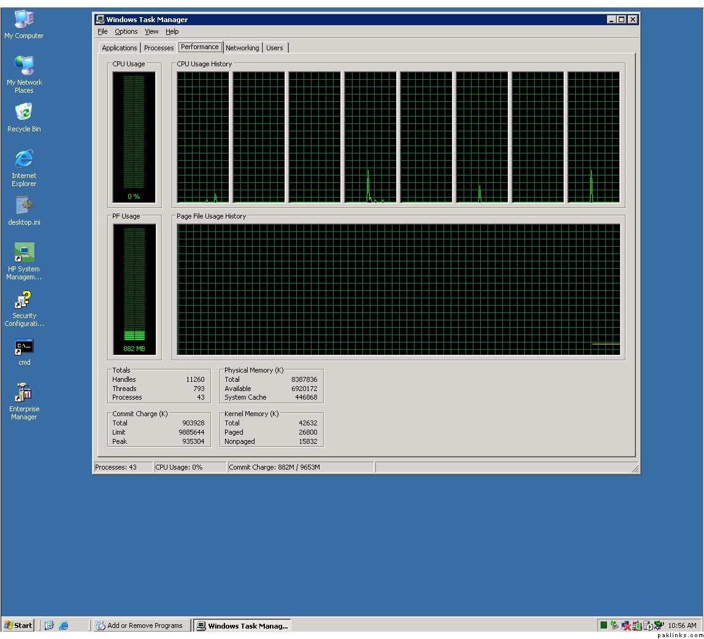Open My Computer desktop icon
The image size is (704, 639).
point(24,20)
